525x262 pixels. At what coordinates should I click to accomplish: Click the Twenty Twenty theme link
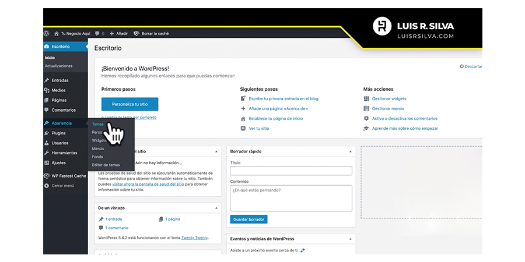[x=194, y=238]
